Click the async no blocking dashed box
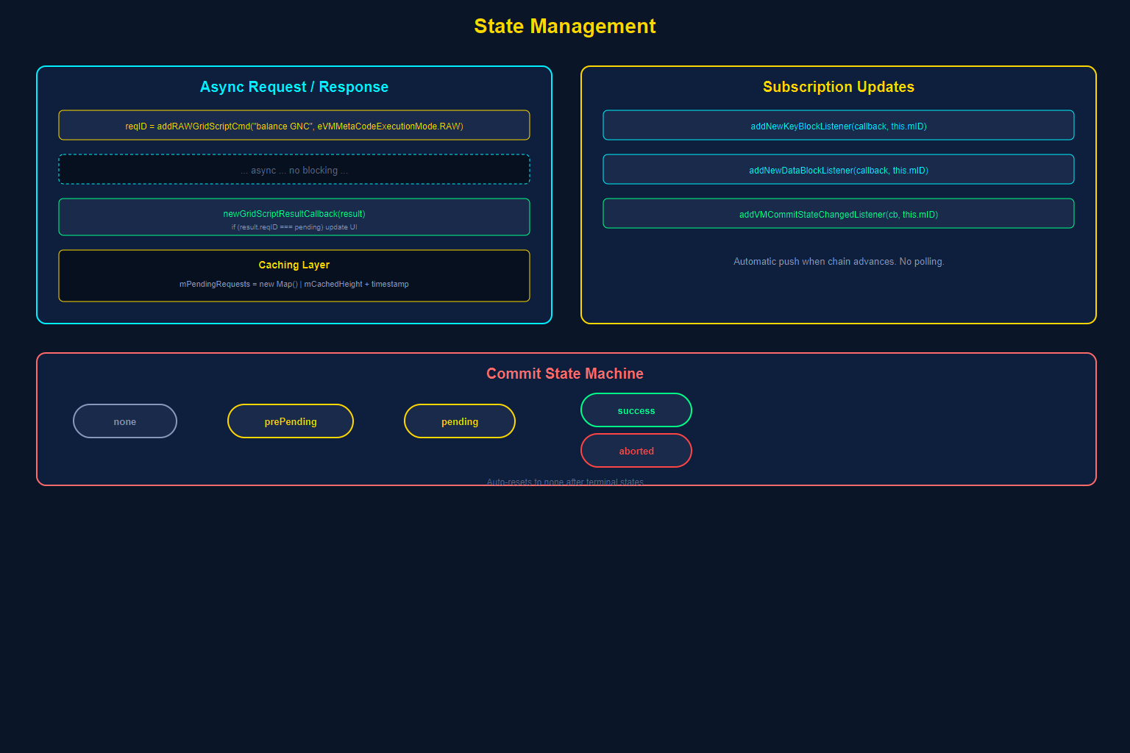The height and width of the screenshot is (753, 1130). (x=294, y=169)
